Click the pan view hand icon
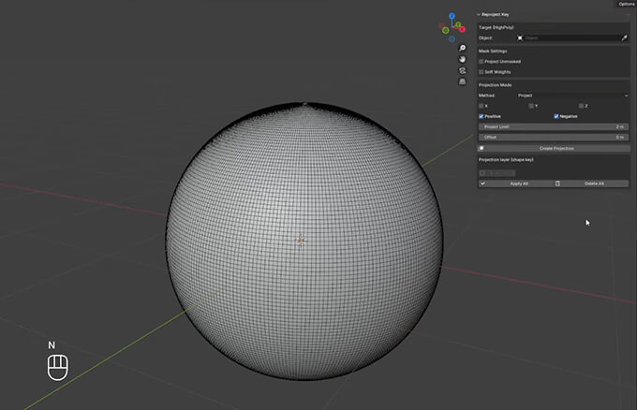637x410 pixels. pos(463,59)
